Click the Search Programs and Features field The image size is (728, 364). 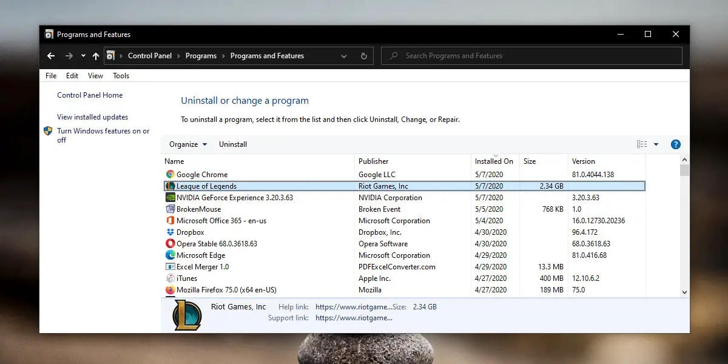(531, 56)
